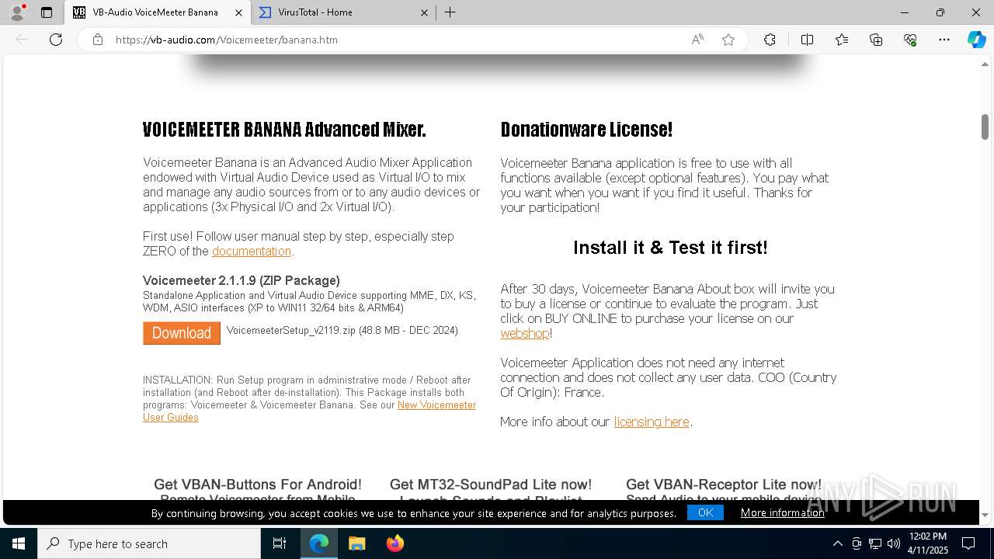Click the Donationware License! heading
Viewport: 994px width, 559px height.
tap(586, 130)
